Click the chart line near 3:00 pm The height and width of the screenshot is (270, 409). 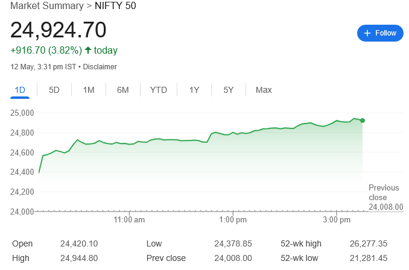point(336,121)
